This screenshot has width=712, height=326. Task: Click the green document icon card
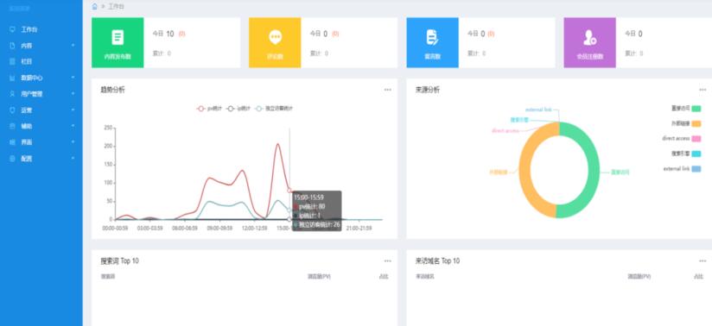pos(118,42)
